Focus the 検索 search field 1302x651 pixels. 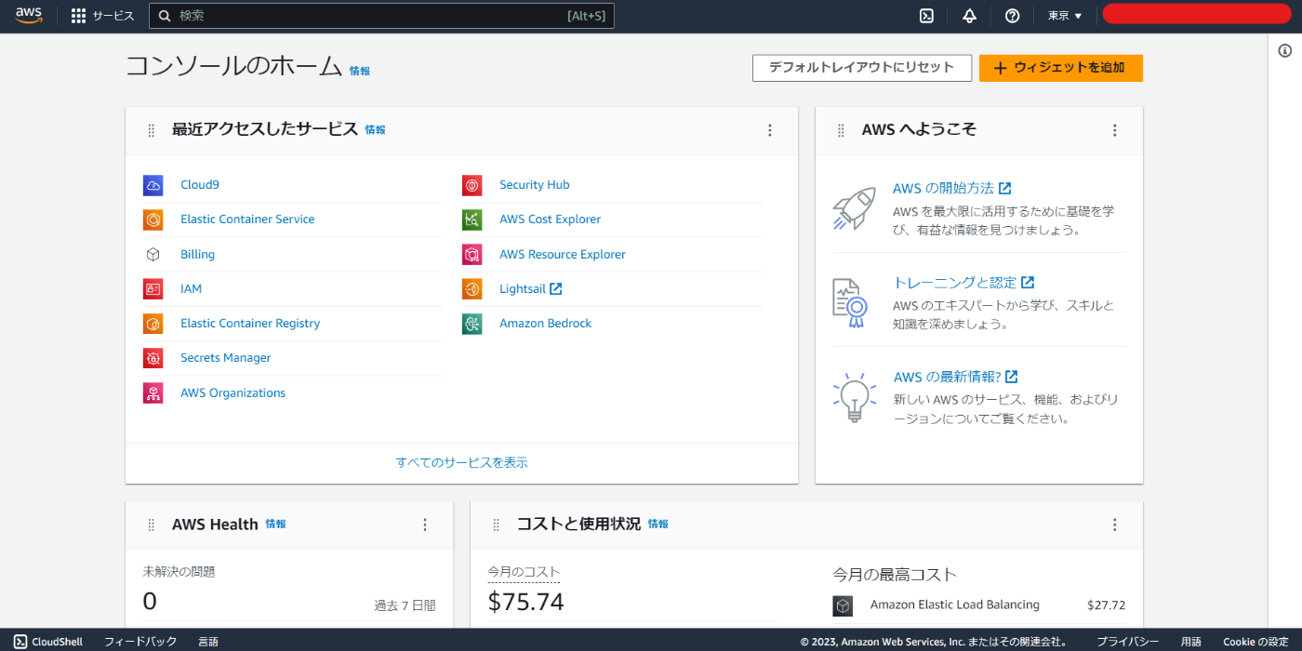[381, 16]
